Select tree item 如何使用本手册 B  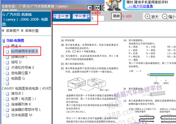(24, 51)
